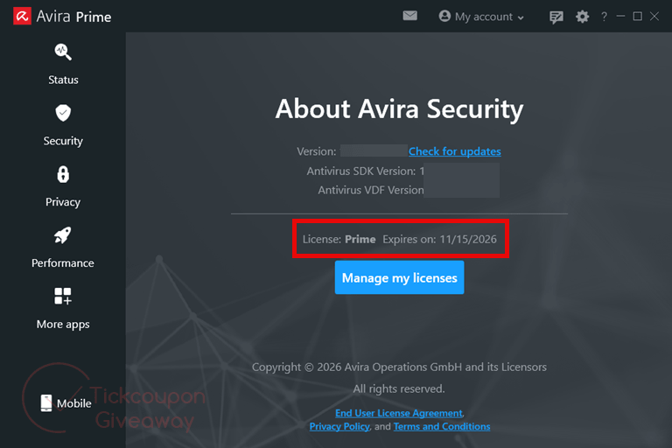Open the More apps grid icon
The width and height of the screenshot is (672, 448).
(x=63, y=297)
